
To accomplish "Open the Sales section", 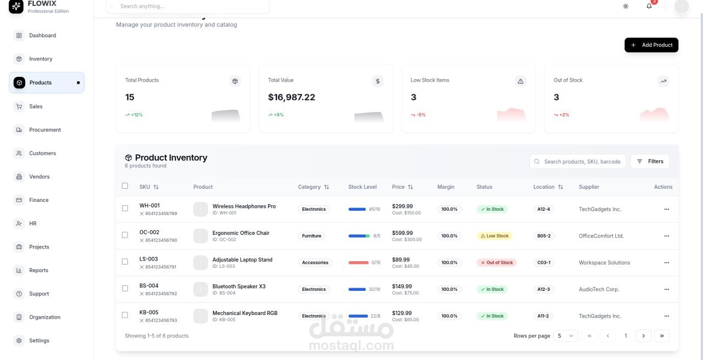I will (x=47, y=106).
